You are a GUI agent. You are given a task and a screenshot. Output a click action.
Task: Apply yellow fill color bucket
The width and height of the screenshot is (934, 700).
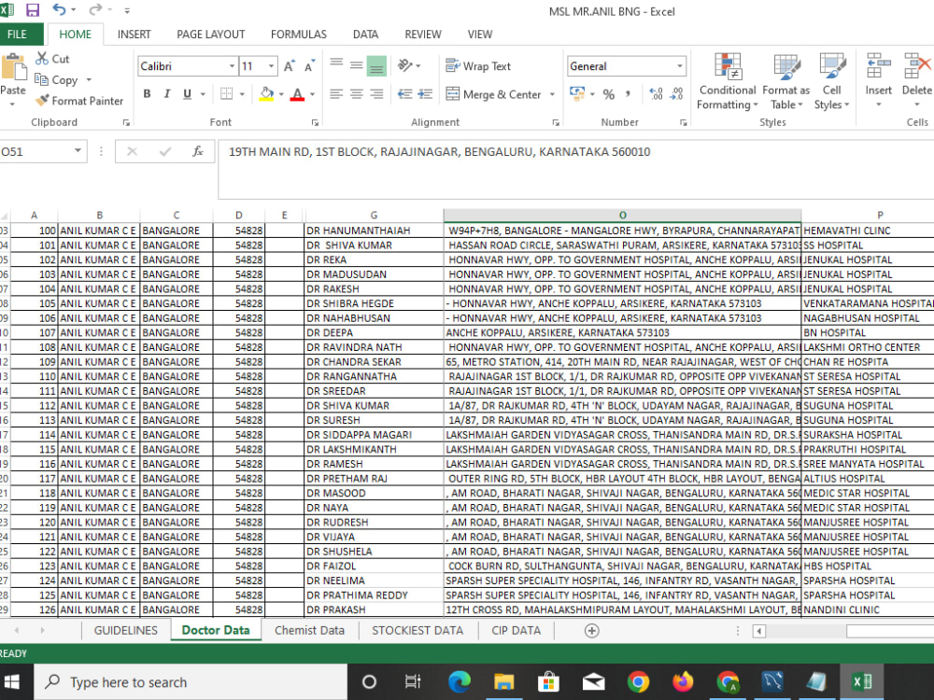coord(266,93)
